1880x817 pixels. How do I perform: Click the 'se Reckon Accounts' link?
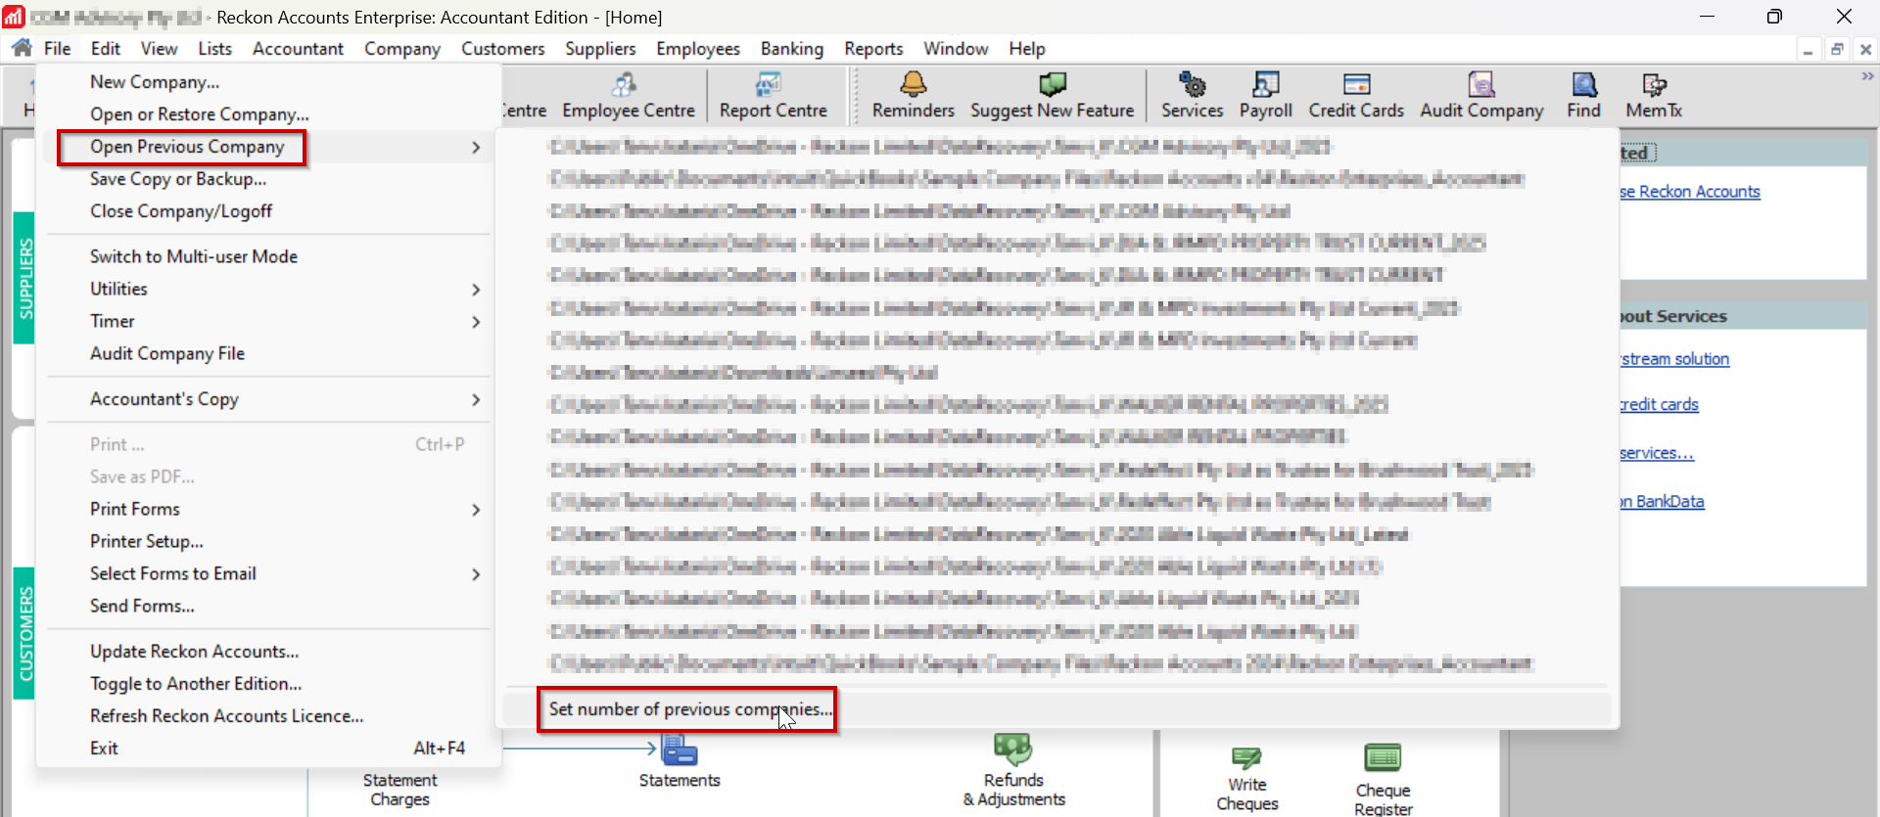point(1690,192)
